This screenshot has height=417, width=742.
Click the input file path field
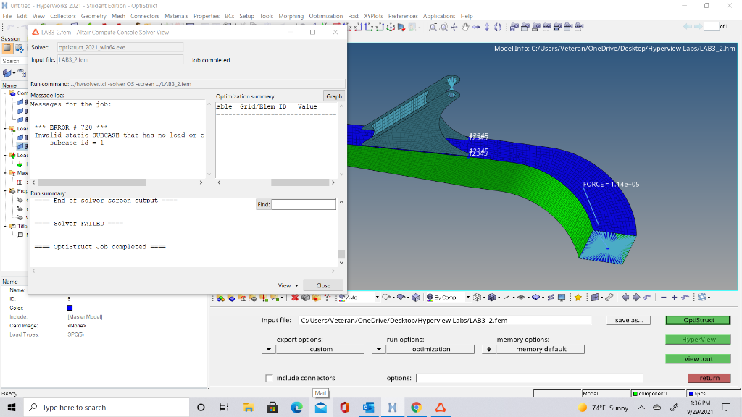click(445, 320)
